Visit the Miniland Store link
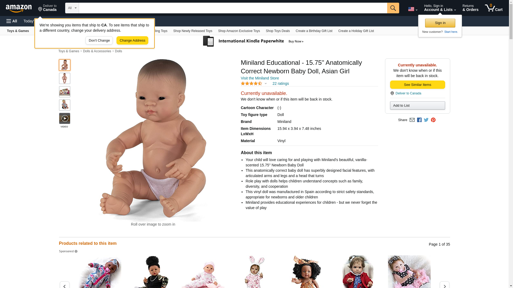Image resolution: width=513 pixels, height=288 pixels. coord(259,78)
